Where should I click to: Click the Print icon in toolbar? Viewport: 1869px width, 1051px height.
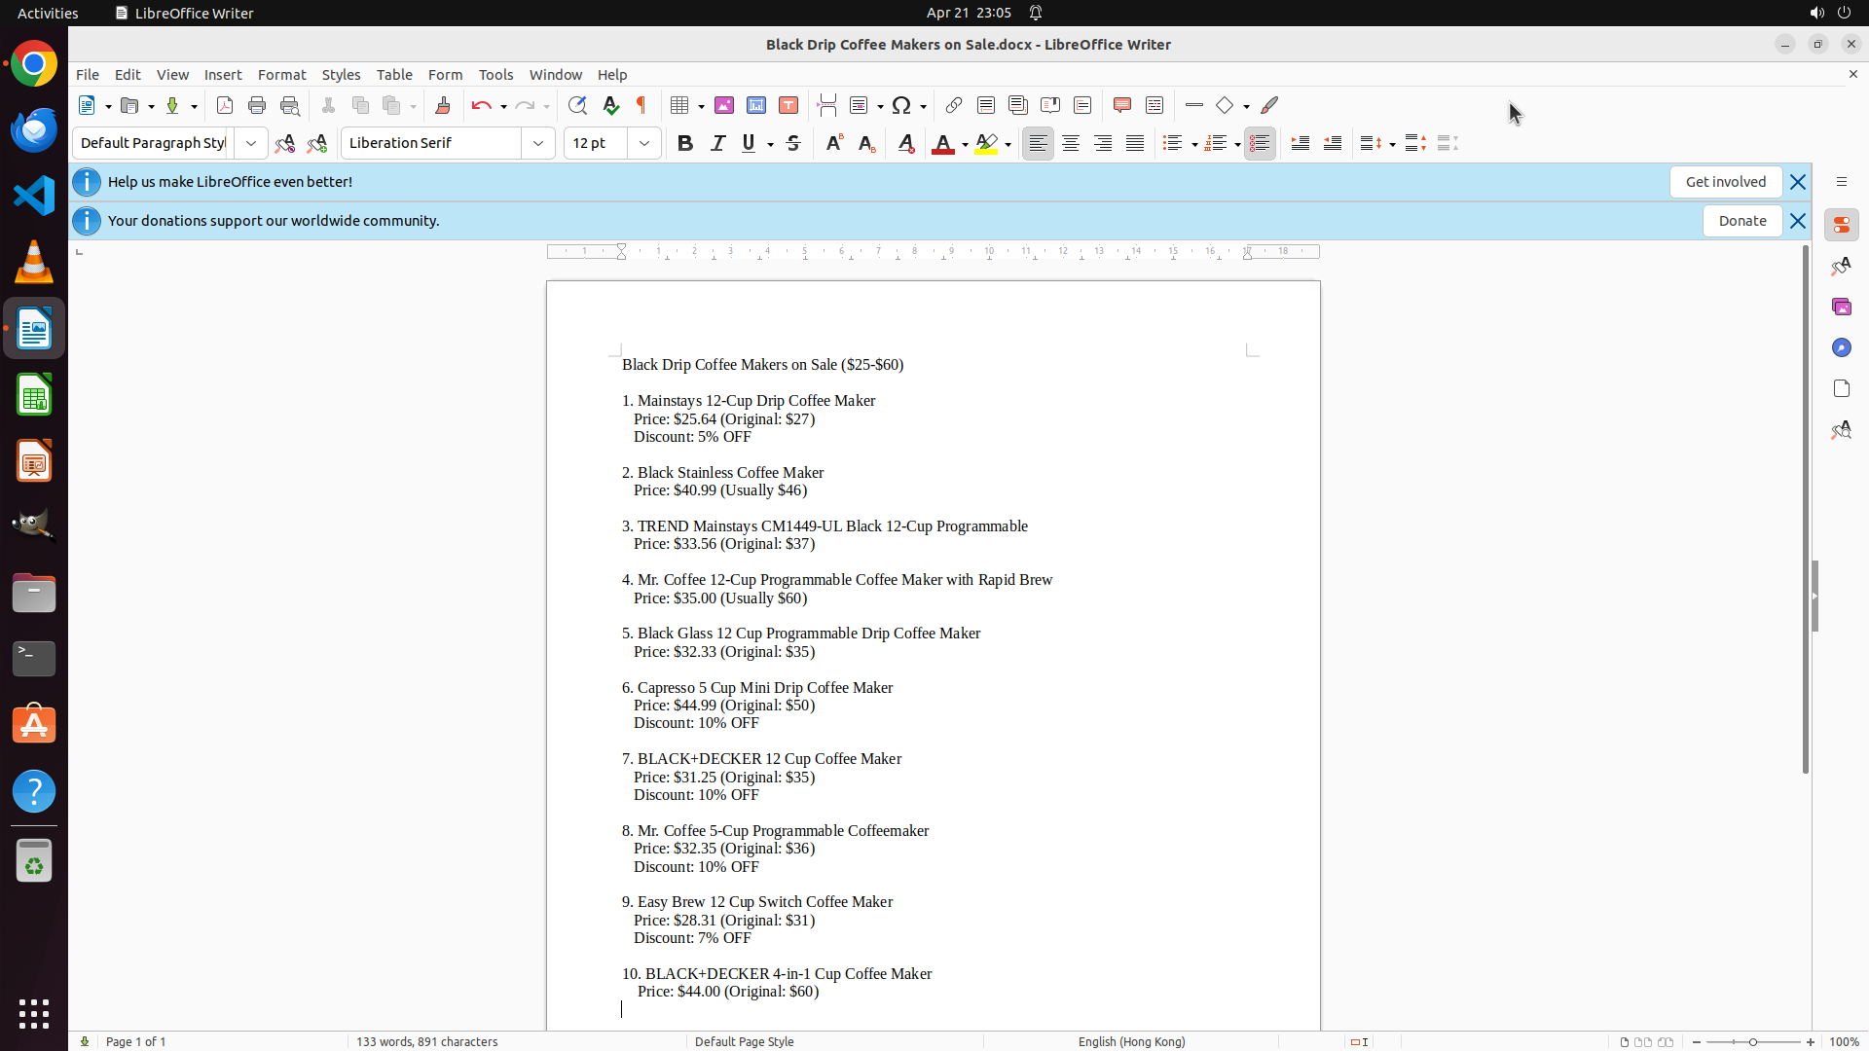point(257,105)
